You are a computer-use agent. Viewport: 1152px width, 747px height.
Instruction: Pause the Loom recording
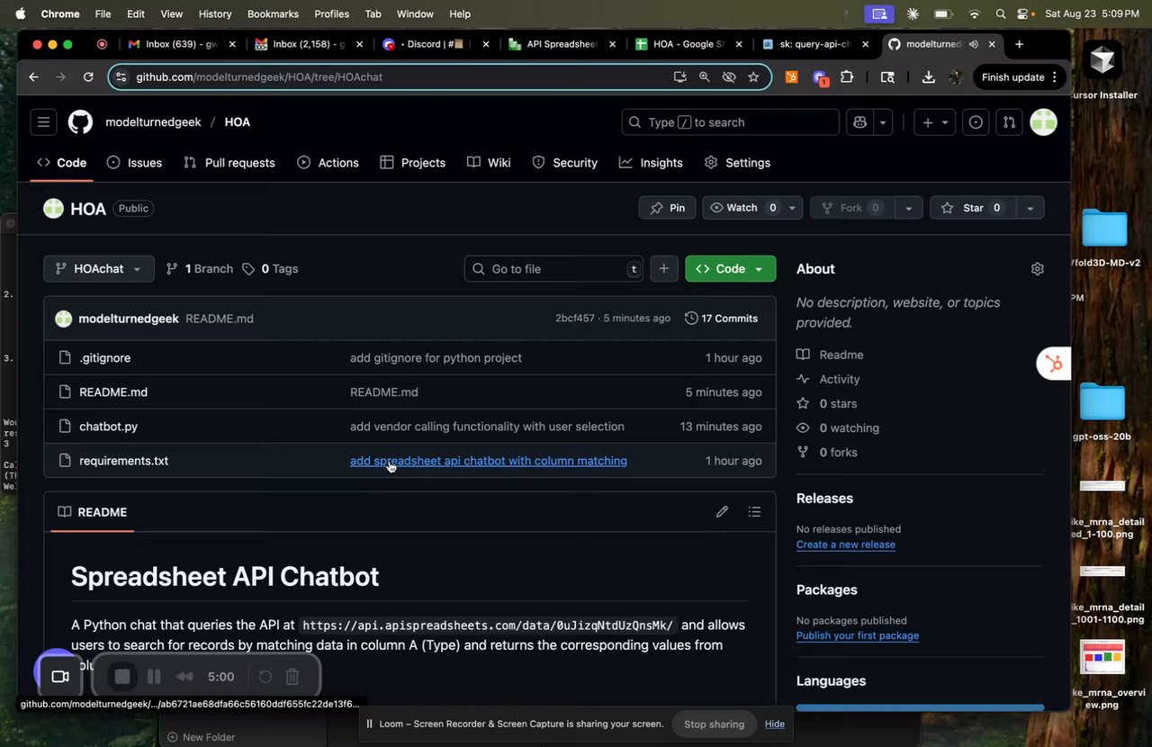(x=154, y=677)
